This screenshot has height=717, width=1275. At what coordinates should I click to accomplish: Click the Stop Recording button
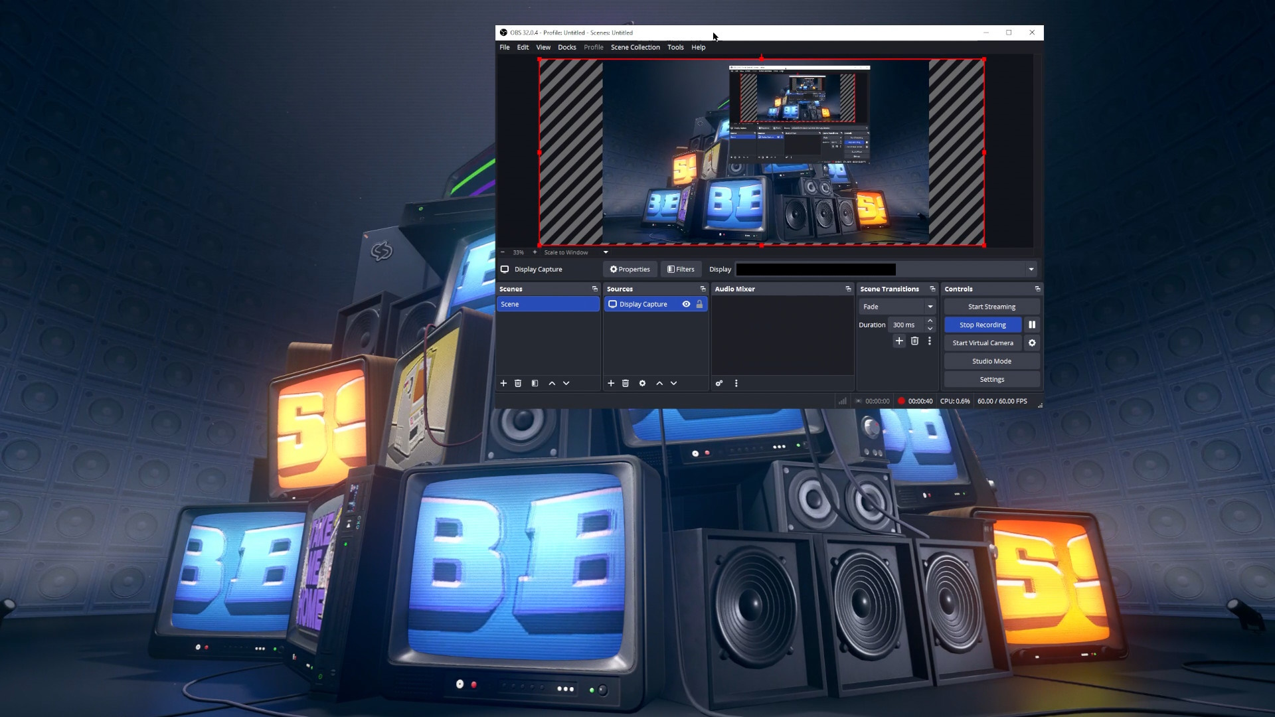(x=982, y=325)
